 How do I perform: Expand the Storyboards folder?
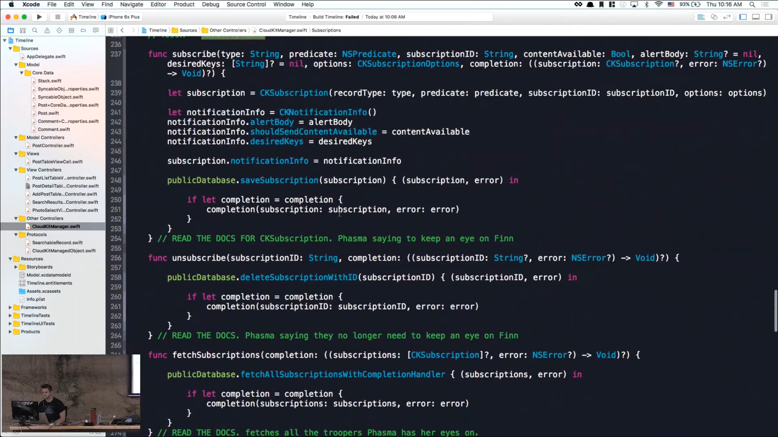tap(16, 267)
